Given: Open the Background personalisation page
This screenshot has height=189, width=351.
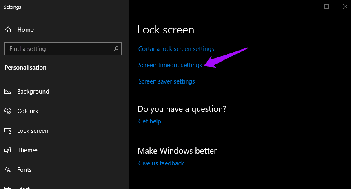Looking at the screenshot, I should (33, 92).
